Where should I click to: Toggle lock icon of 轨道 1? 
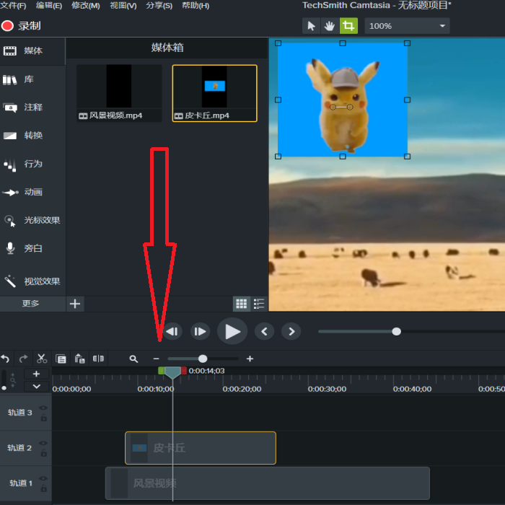(44, 488)
